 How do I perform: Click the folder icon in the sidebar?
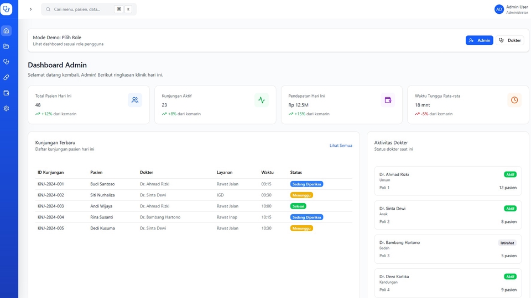click(x=6, y=46)
